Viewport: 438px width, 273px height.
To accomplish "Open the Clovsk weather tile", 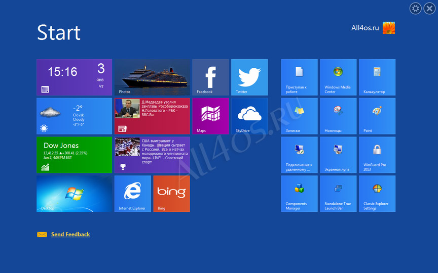I will pyautogui.click(x=75, y=116).
